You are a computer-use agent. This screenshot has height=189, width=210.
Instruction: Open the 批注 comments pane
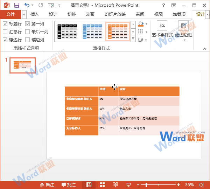tap(69, 185)
